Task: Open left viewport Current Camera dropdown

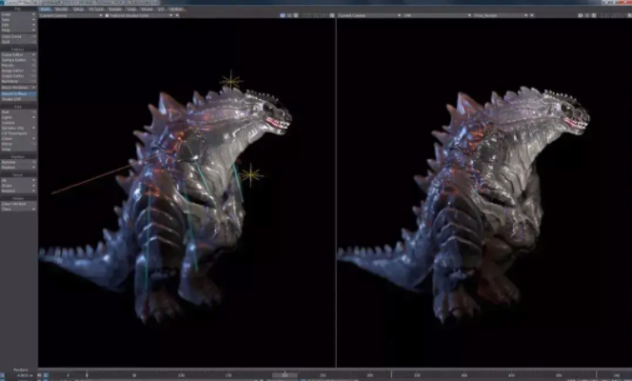Action: 71,15
